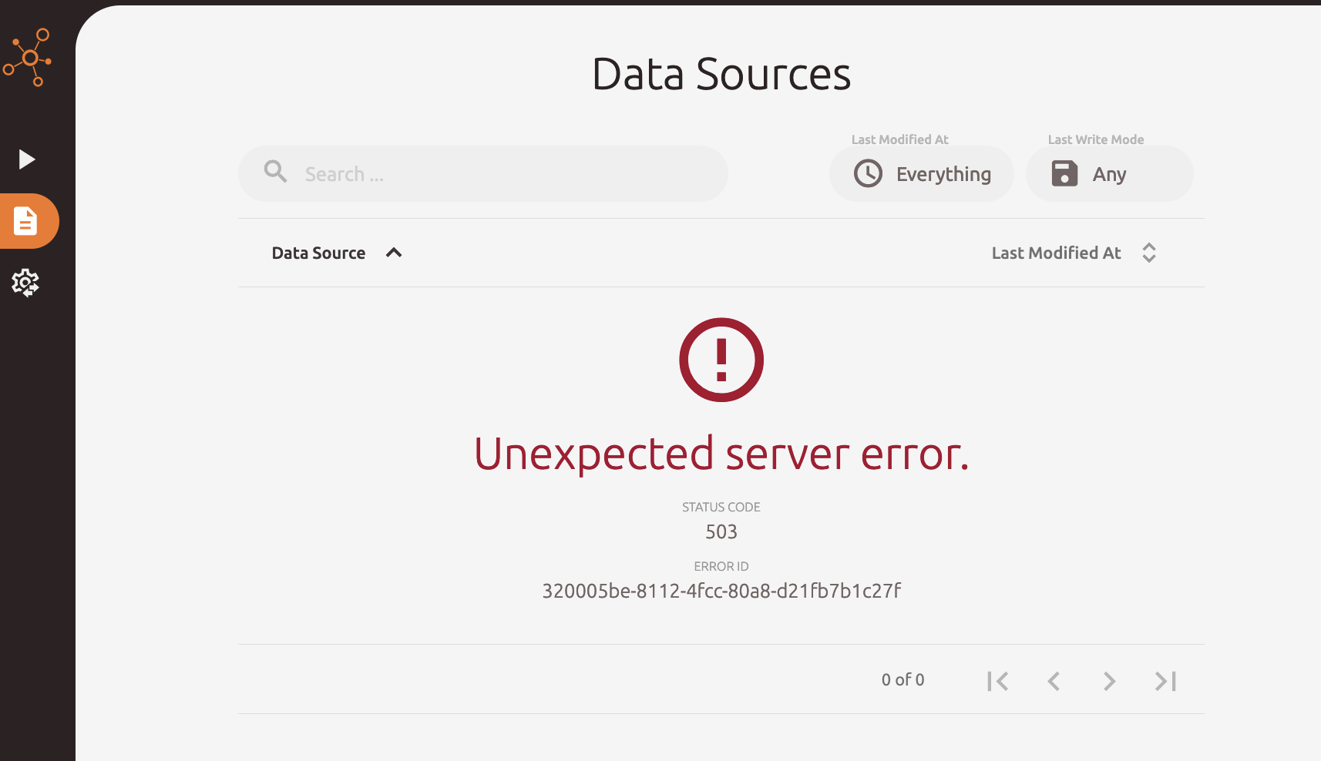Click the clock icon in Last Modified At filter
The width and height of the screenshot is (1321, 761).
pyautogui.click(x=868, y=173)
